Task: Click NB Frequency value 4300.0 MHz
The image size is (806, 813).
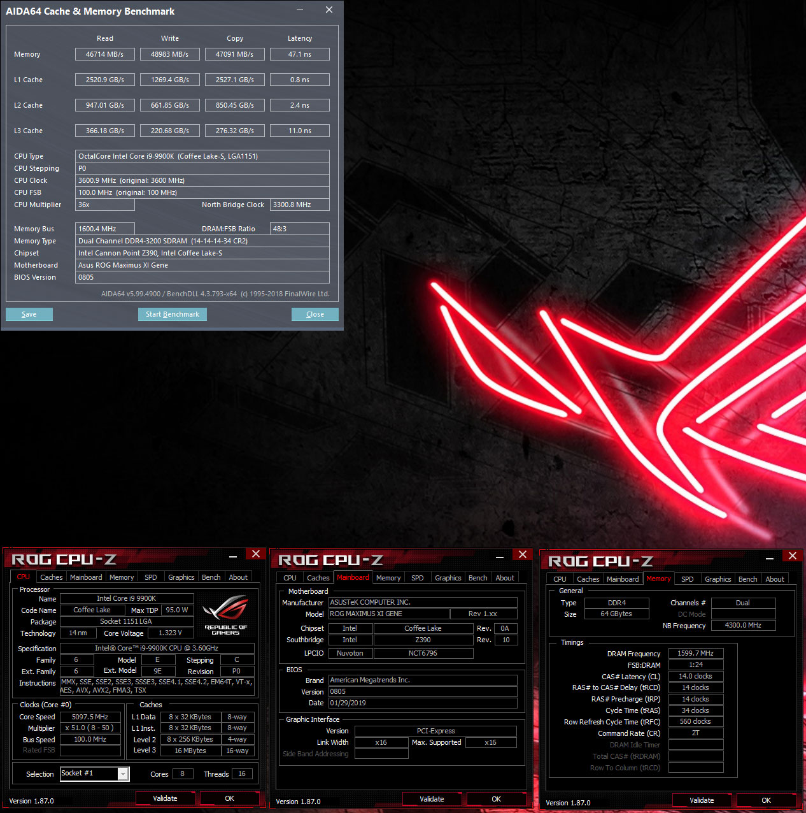Action: click(744, 625)
